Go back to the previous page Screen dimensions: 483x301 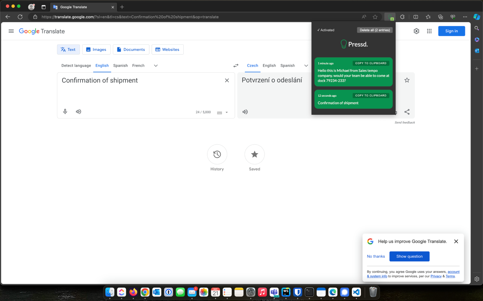tap(8, 17)
